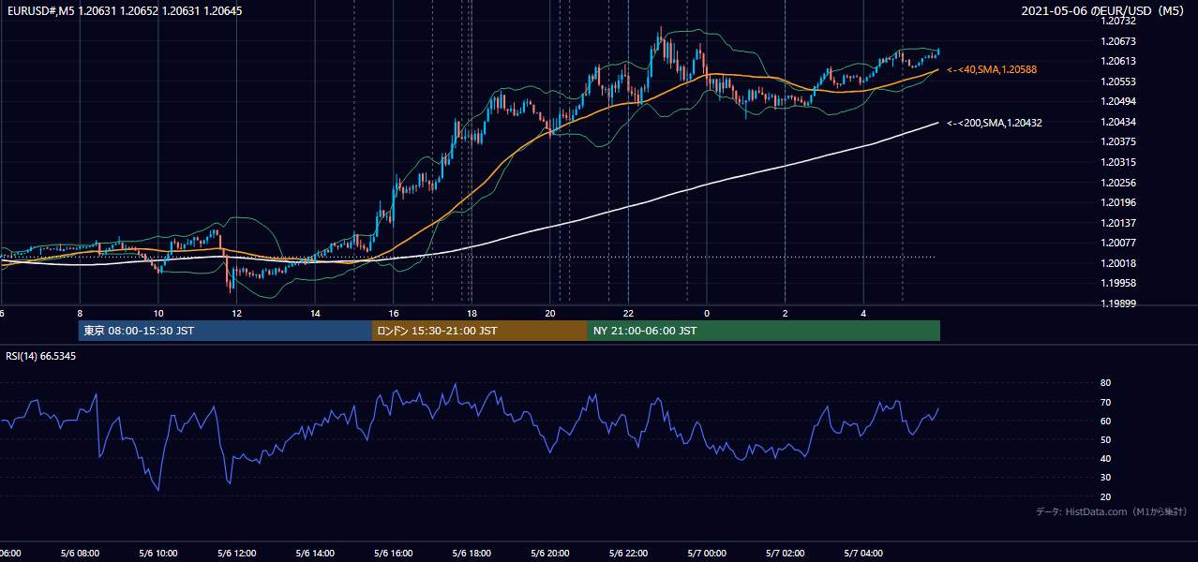
Task: Click price axis value 1.20673
Action: (1118, 41)
